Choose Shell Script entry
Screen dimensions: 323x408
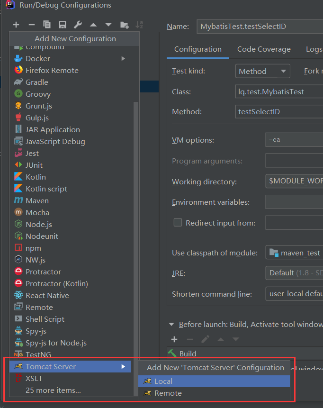[x=70, y=319]
